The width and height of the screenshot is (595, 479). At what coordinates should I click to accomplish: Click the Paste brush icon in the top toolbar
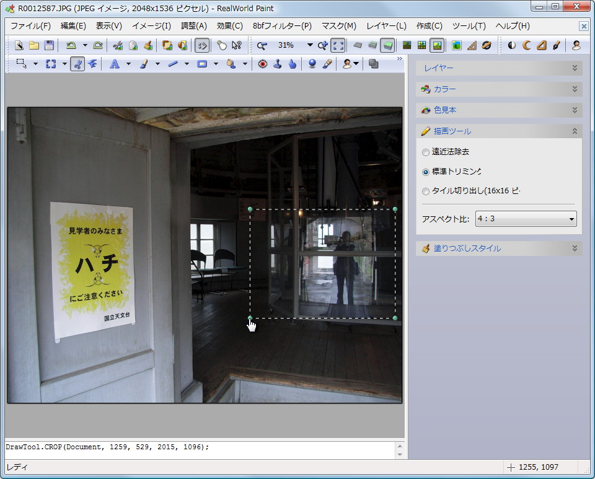pos(148,45)
